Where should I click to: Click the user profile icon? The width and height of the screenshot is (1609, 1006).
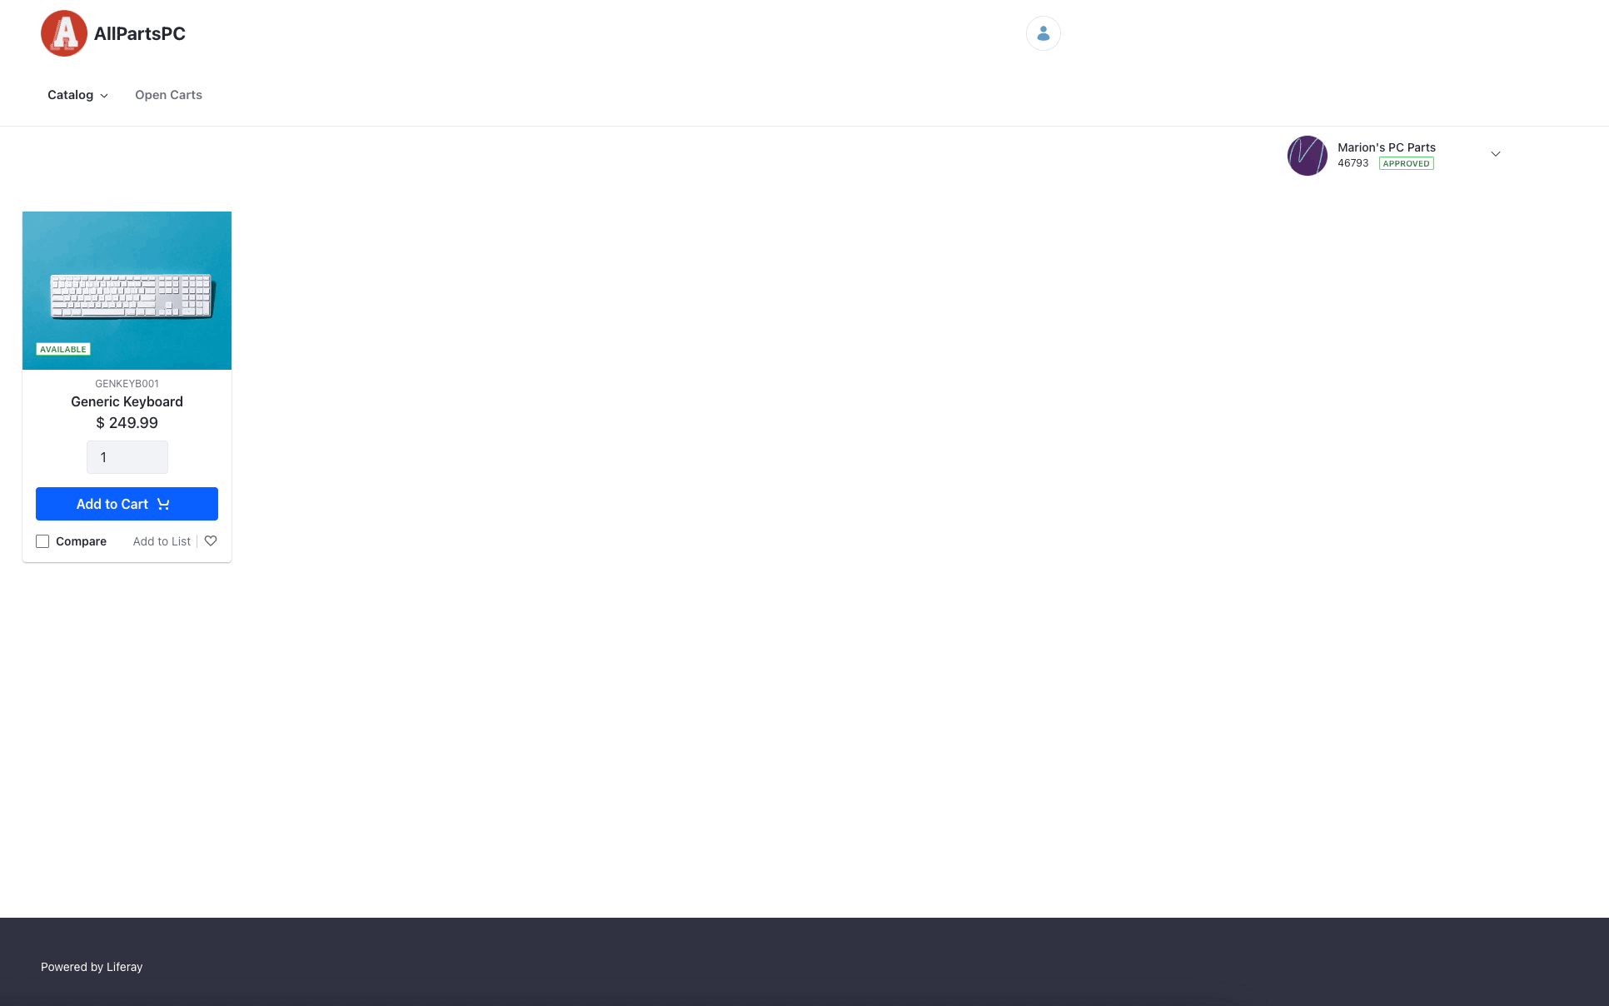[1041, 33]
